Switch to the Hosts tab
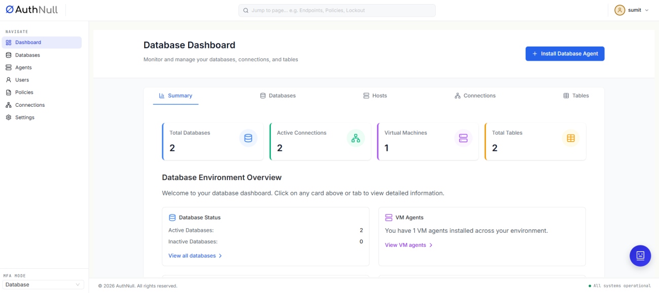Image resolution: width=659 pixels, height=293 pixels. (375, 96)
